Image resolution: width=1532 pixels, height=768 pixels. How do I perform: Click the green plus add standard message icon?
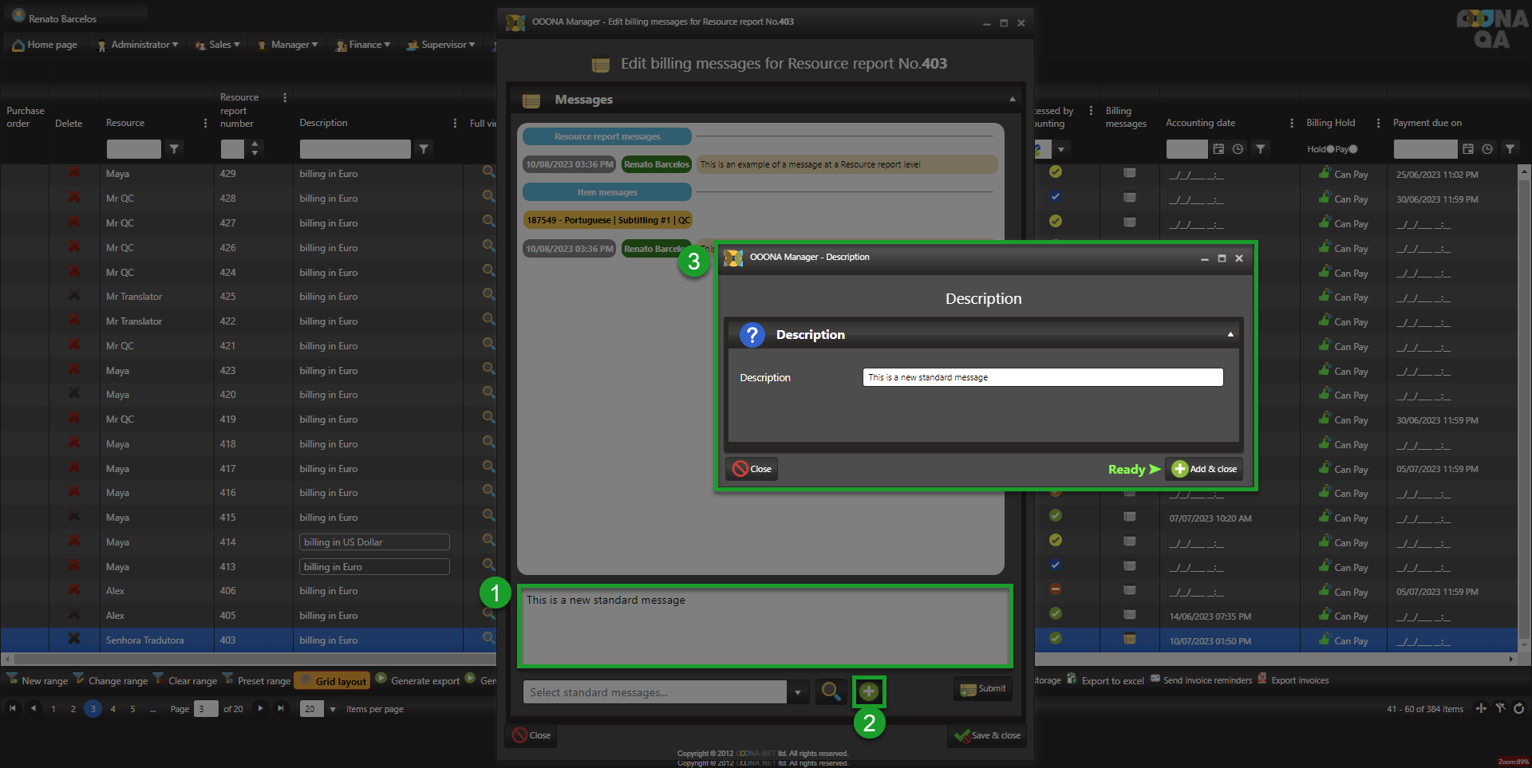pyautogui.click(x=869, y=691)
